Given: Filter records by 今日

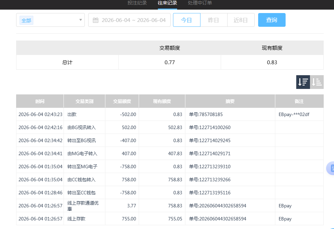Looking at the screenshot, I should coord(187,20).
